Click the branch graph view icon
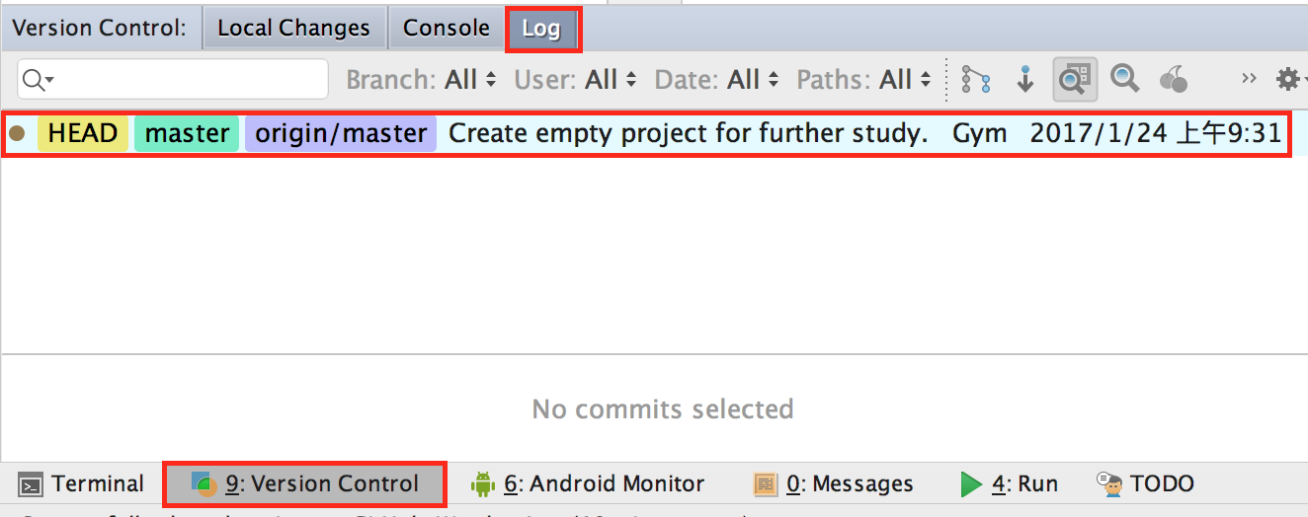Screen dimensions: 1308x517 [976, 79]
